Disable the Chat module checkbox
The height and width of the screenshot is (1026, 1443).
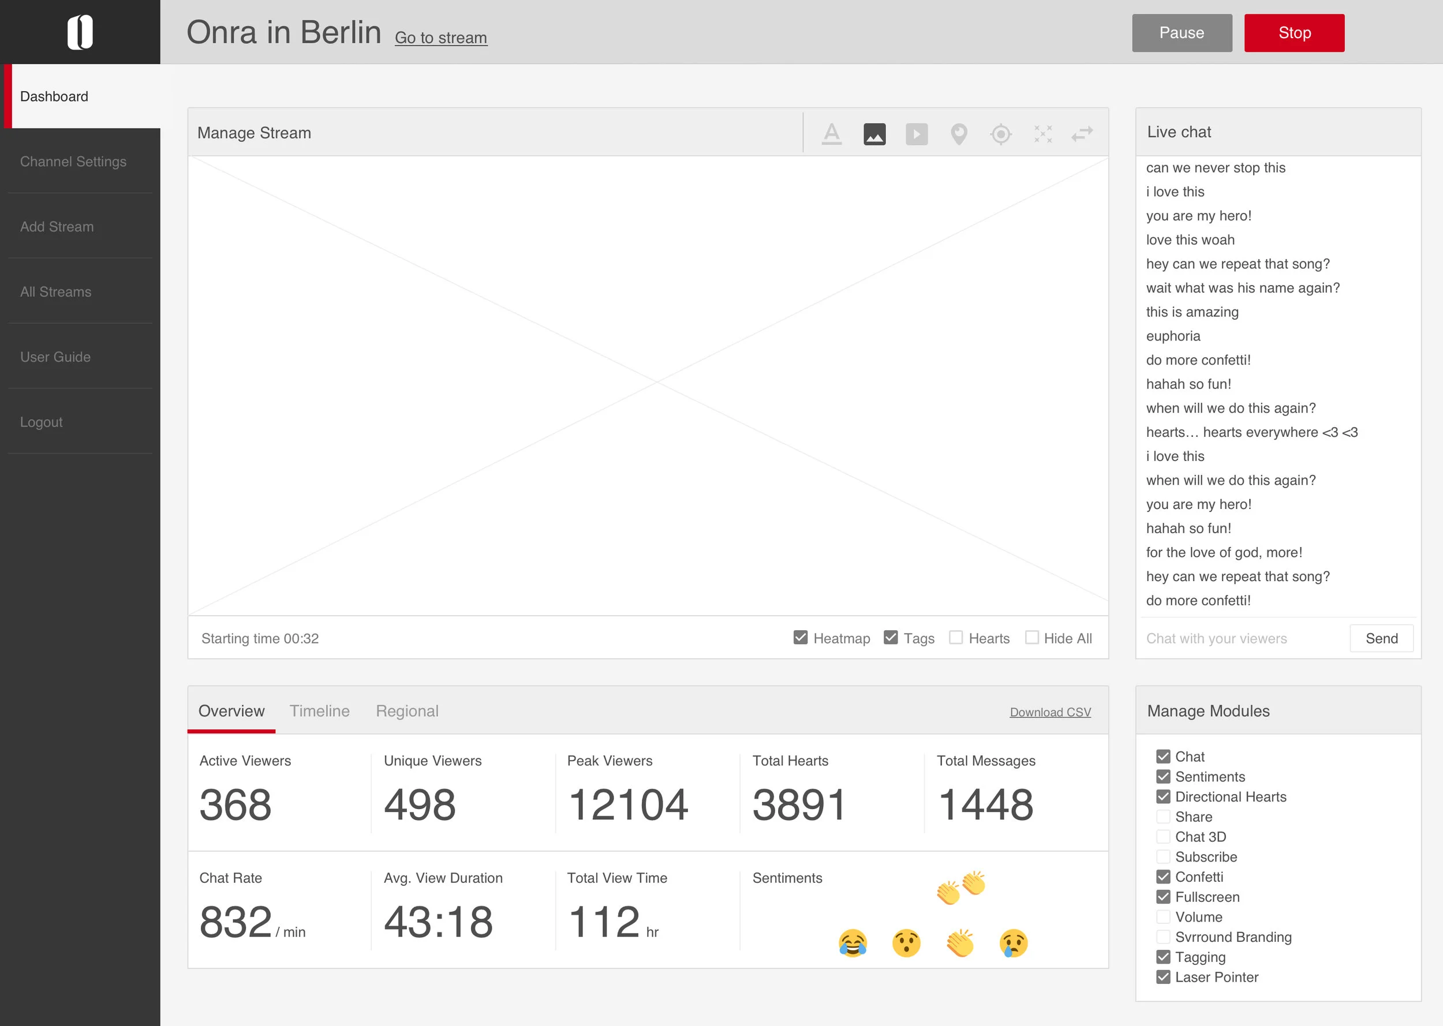[x=1163, y=757]
